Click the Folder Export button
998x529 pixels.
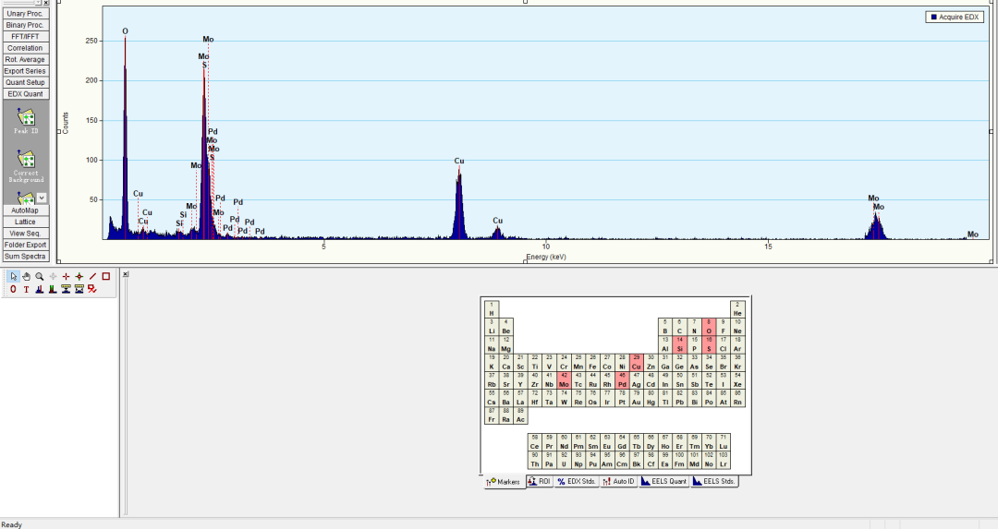[x=26, y=245]
